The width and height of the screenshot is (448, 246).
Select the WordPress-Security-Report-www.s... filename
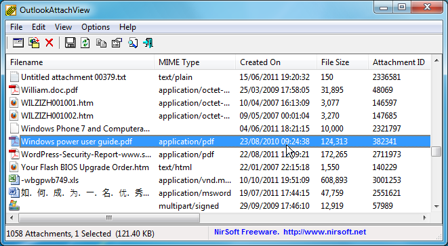[86, 155]
